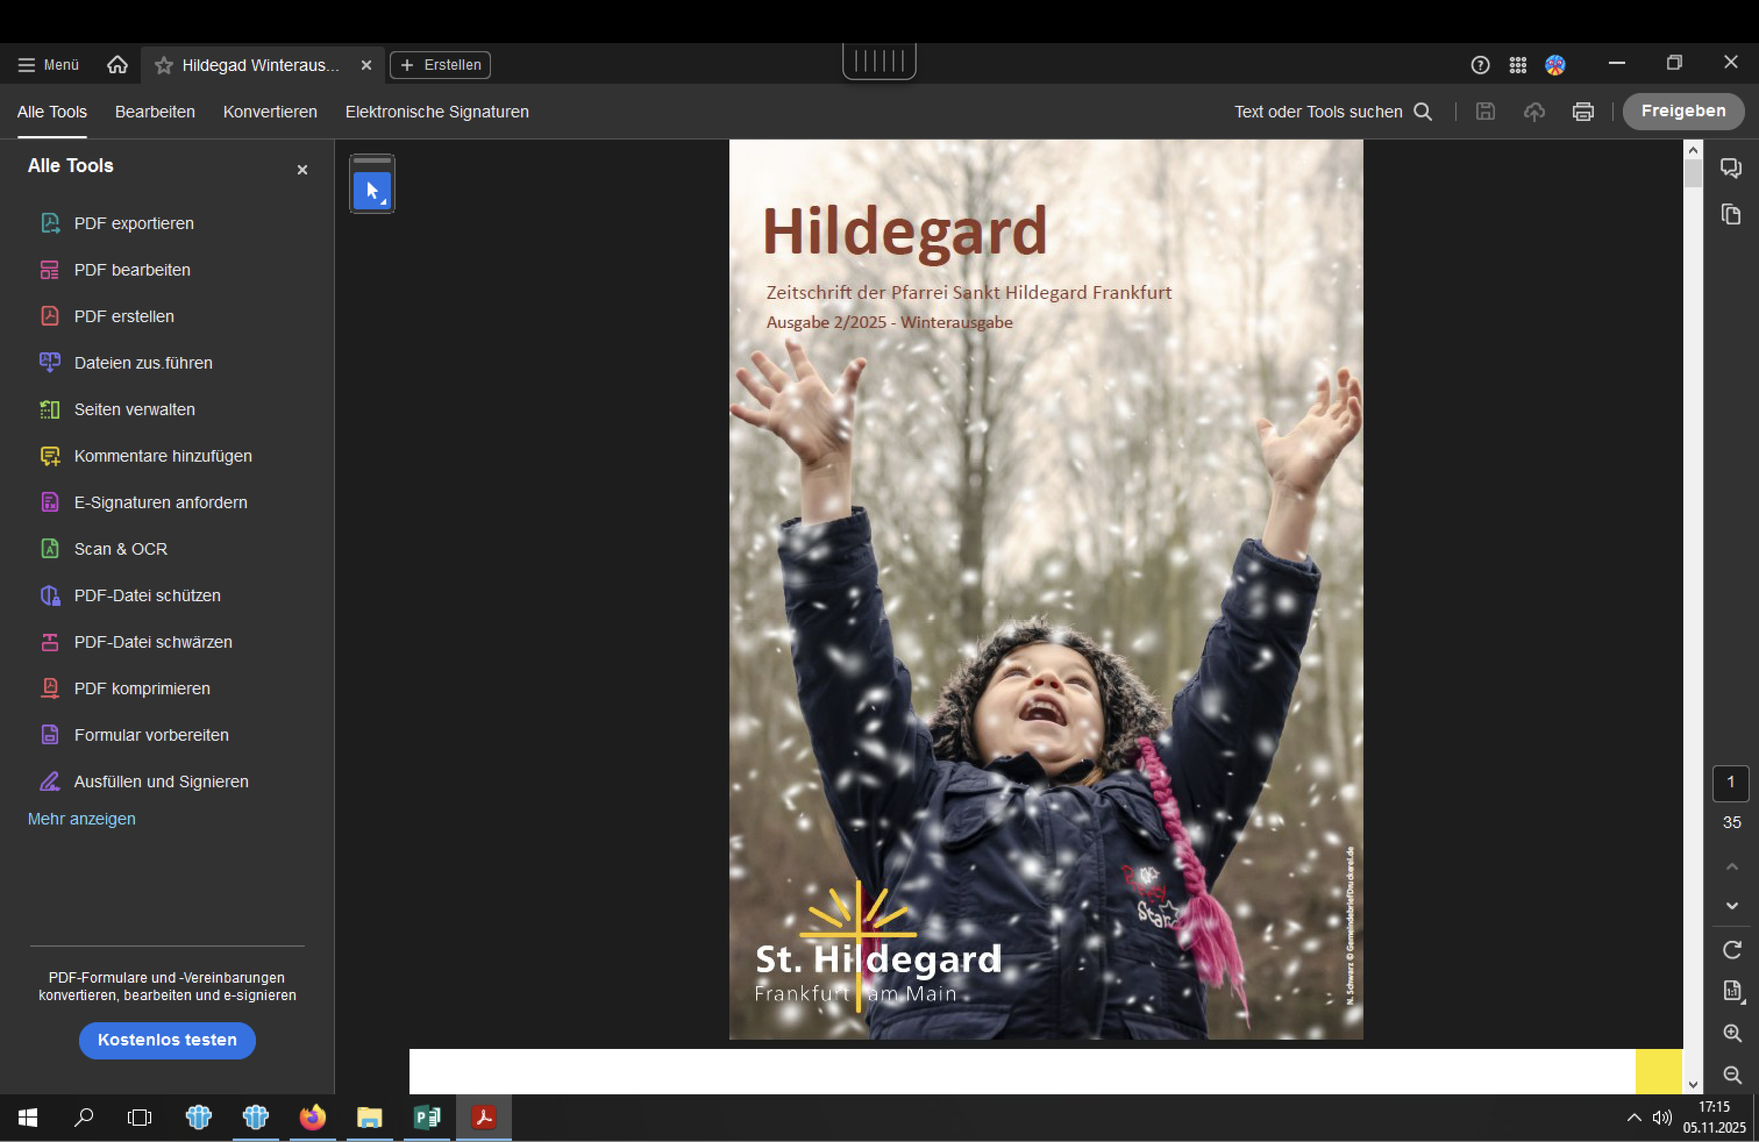The image size is (1759, 1142).
Task: Click the rotate page icon
Action: click(1732, 950)
